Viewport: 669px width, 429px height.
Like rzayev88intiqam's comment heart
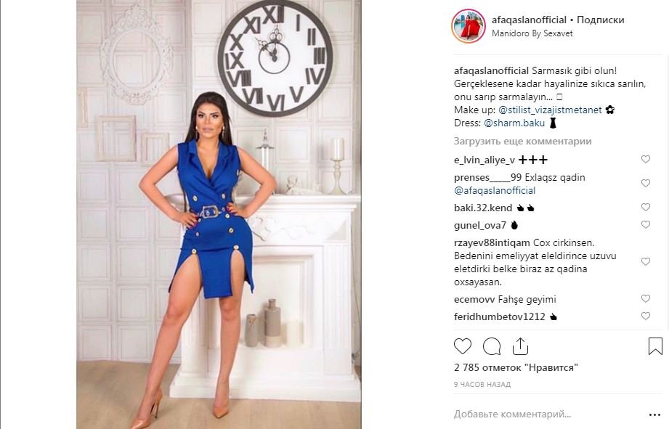point(646,261)
